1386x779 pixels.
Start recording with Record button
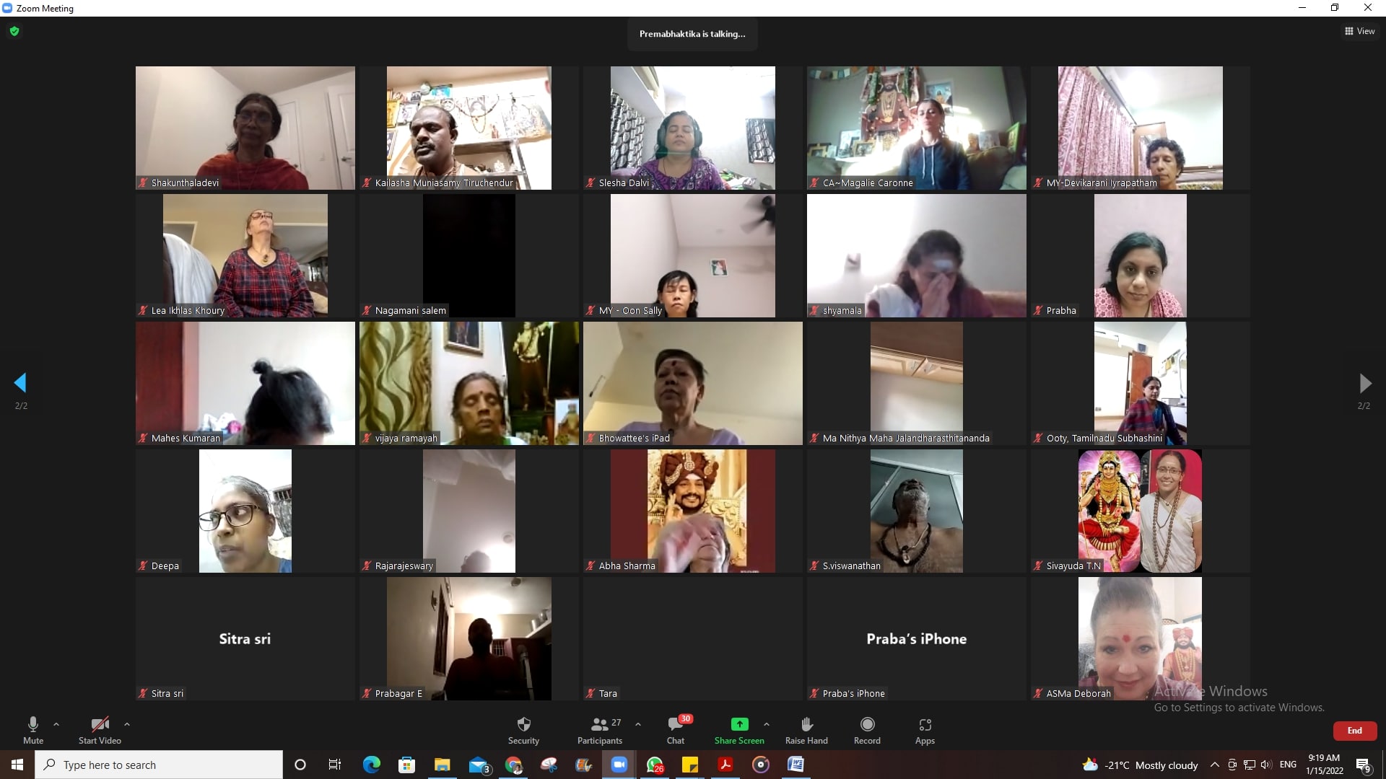867,724
